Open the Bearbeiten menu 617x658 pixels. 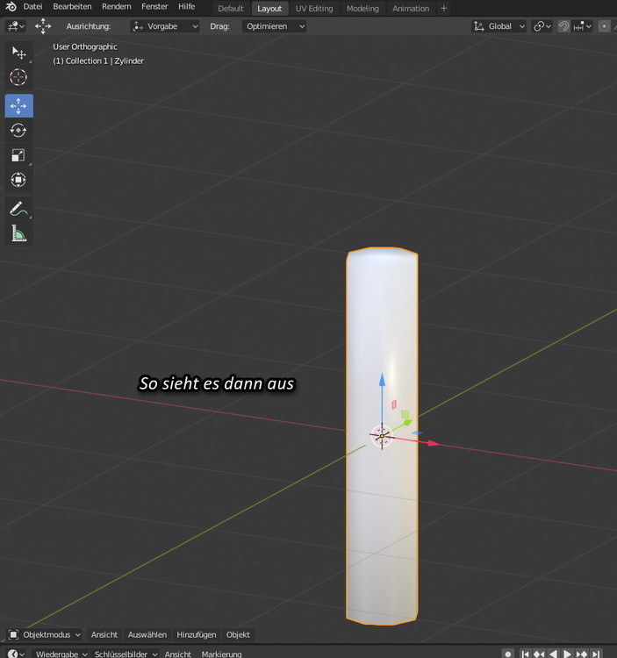coord(72,7)
